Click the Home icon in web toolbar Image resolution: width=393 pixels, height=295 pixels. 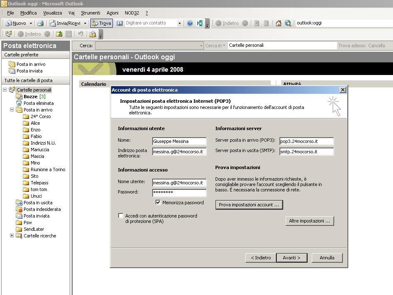tap(278, 23)
